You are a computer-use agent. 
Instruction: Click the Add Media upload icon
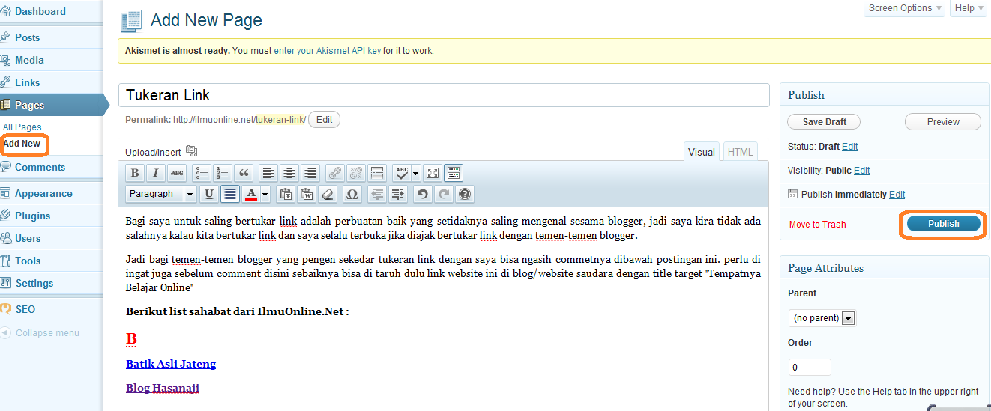tap(191, 151)
